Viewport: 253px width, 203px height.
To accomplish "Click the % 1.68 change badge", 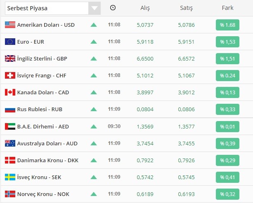I will 227,25.
